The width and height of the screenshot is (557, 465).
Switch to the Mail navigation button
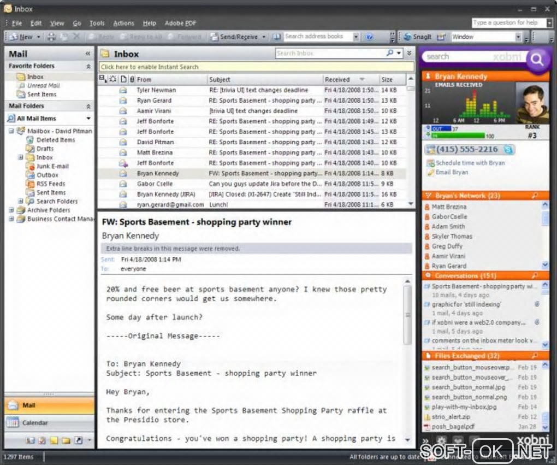point(49,405)
